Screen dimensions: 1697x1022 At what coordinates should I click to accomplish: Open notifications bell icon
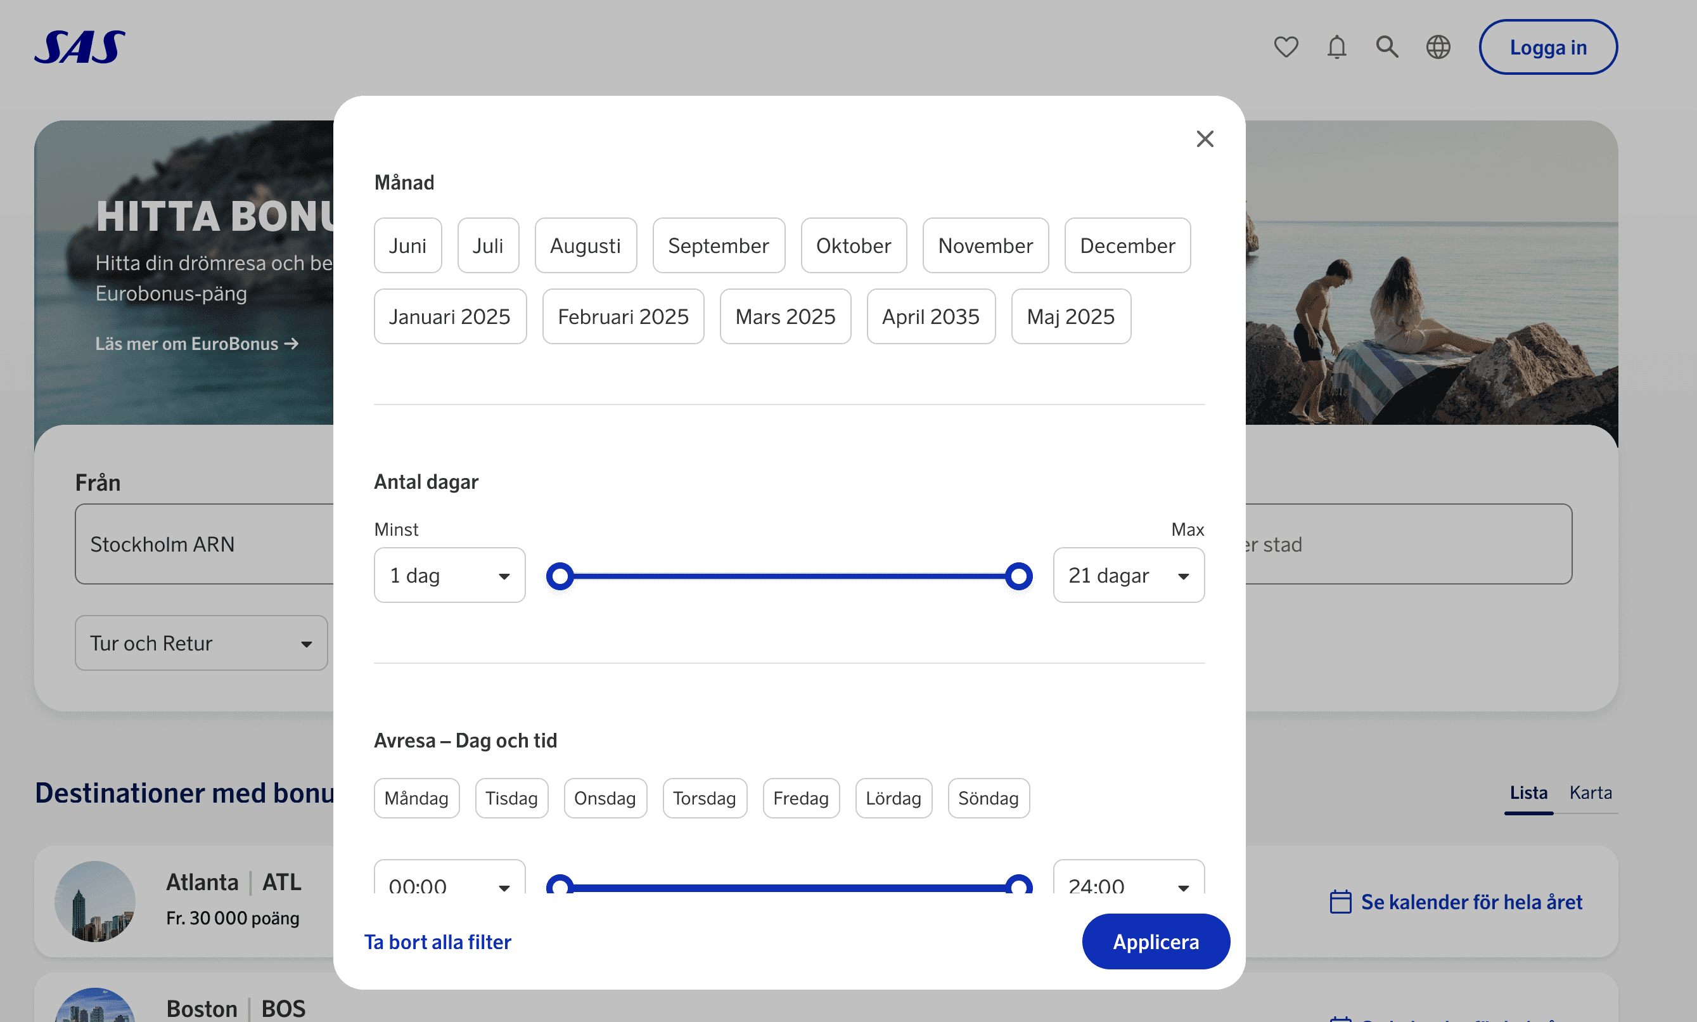(1336, 47)
